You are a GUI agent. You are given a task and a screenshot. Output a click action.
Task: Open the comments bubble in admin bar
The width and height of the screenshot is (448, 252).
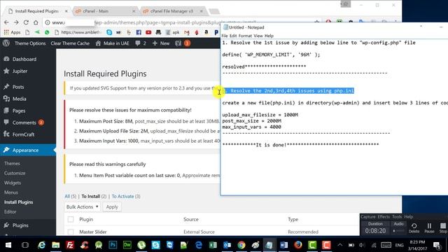(140, 43)
